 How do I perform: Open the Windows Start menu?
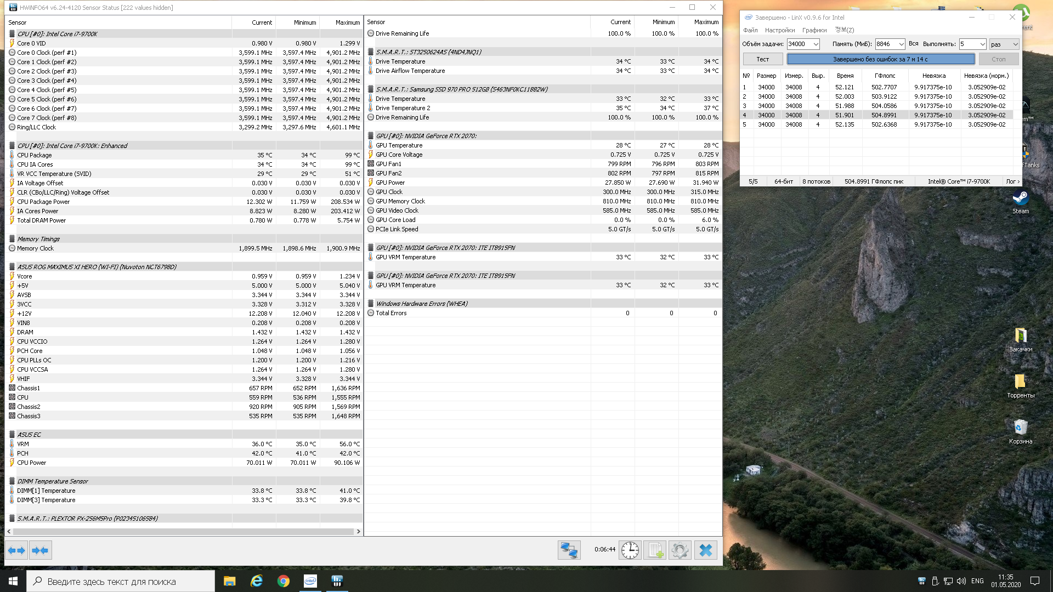coord(13,581)
